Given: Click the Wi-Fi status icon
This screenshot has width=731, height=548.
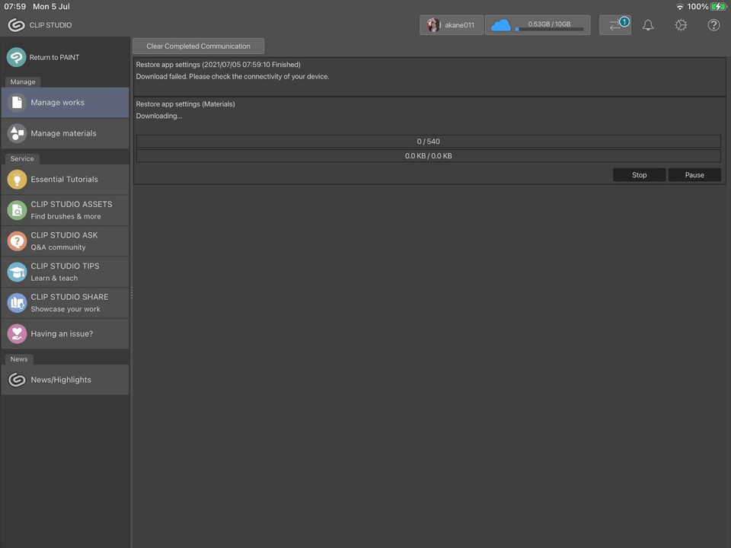Looking at the screenshot, I should click(x=680, y=7).
